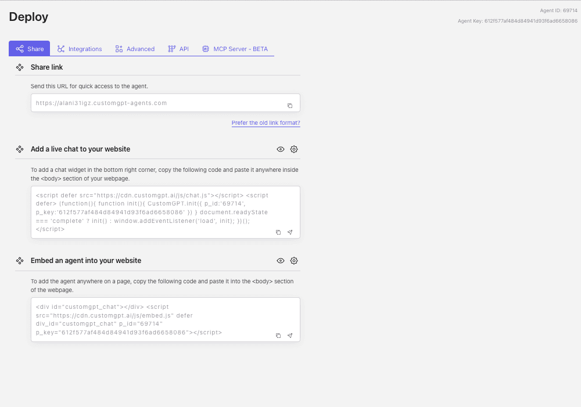This screenshot has width=581, height=407.
Task: Send embed code via paper plane icon
Action: click(x=290, y=336)
